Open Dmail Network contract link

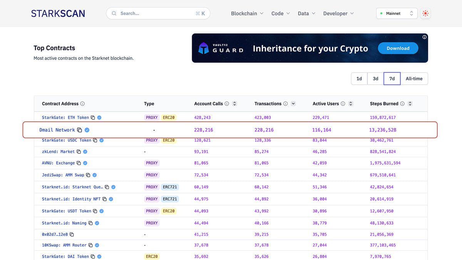[57, 130]
